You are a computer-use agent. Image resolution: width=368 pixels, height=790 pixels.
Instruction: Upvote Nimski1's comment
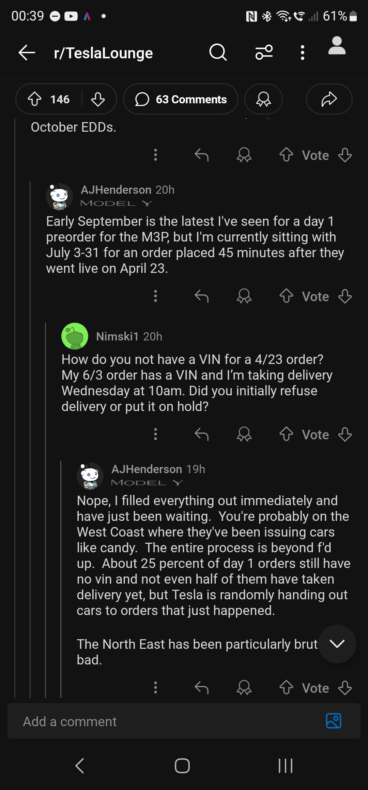pyautogui.click(x=286, y=435)
